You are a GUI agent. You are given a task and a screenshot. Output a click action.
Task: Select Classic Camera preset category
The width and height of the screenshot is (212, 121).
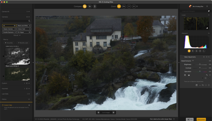tap(9, 29)
